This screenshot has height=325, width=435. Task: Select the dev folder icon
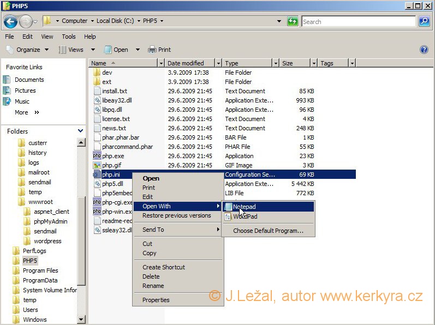tap(97, 73)
